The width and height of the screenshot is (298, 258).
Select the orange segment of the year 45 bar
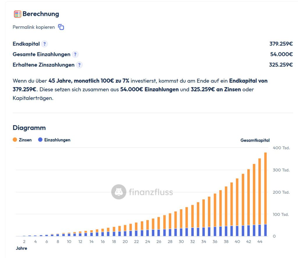[x=265, y=187]
